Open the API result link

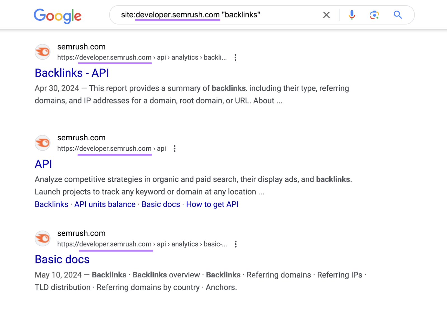[43, 164]
